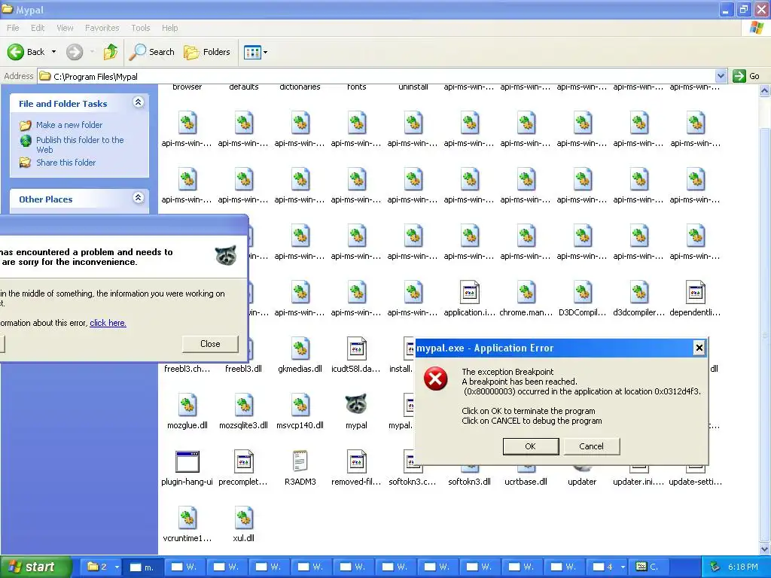Select the d3dcompiler... lowercase file icon
Screen dimensions: 771x578
pyautogui.click(x=639, y=292)
